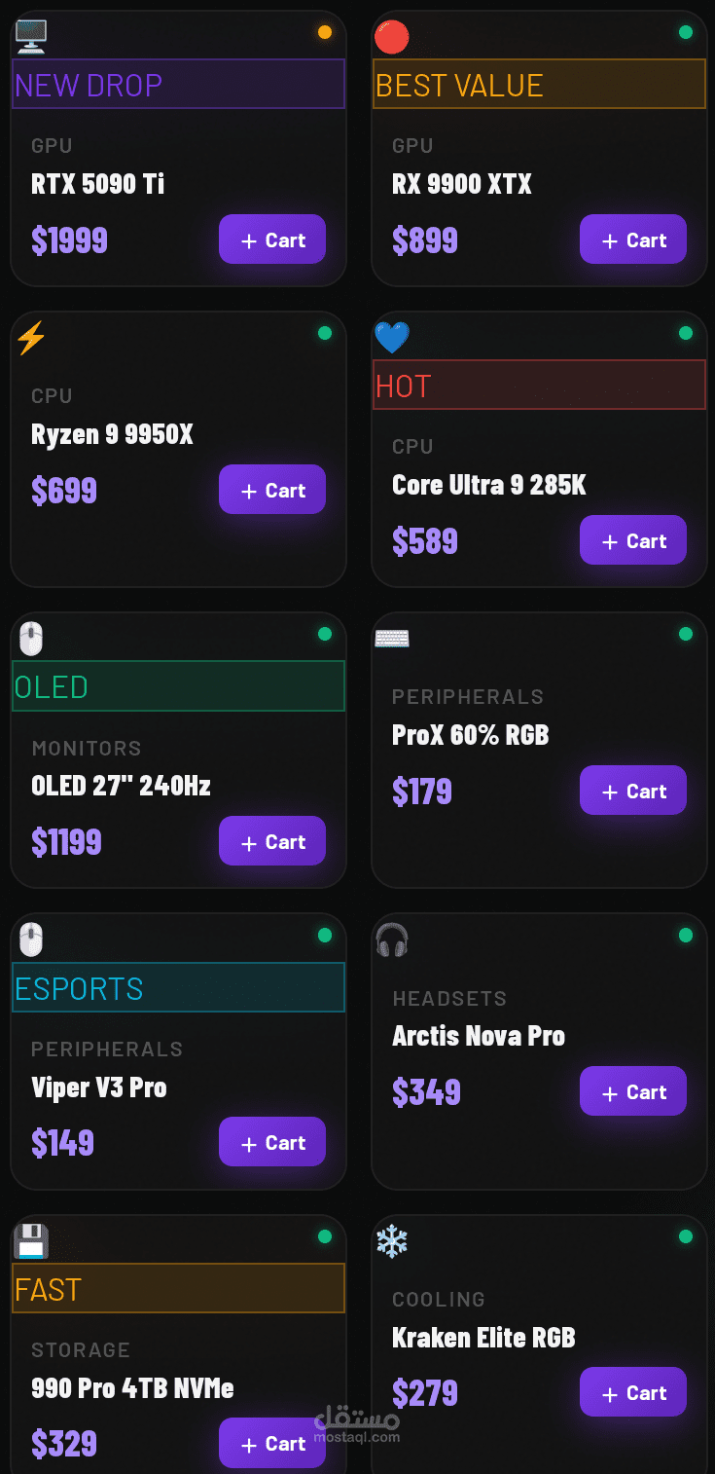The image size is (715, 1474).
Task: Click the mouse icon above the OLED badge
Action: [x=30, y=639]
